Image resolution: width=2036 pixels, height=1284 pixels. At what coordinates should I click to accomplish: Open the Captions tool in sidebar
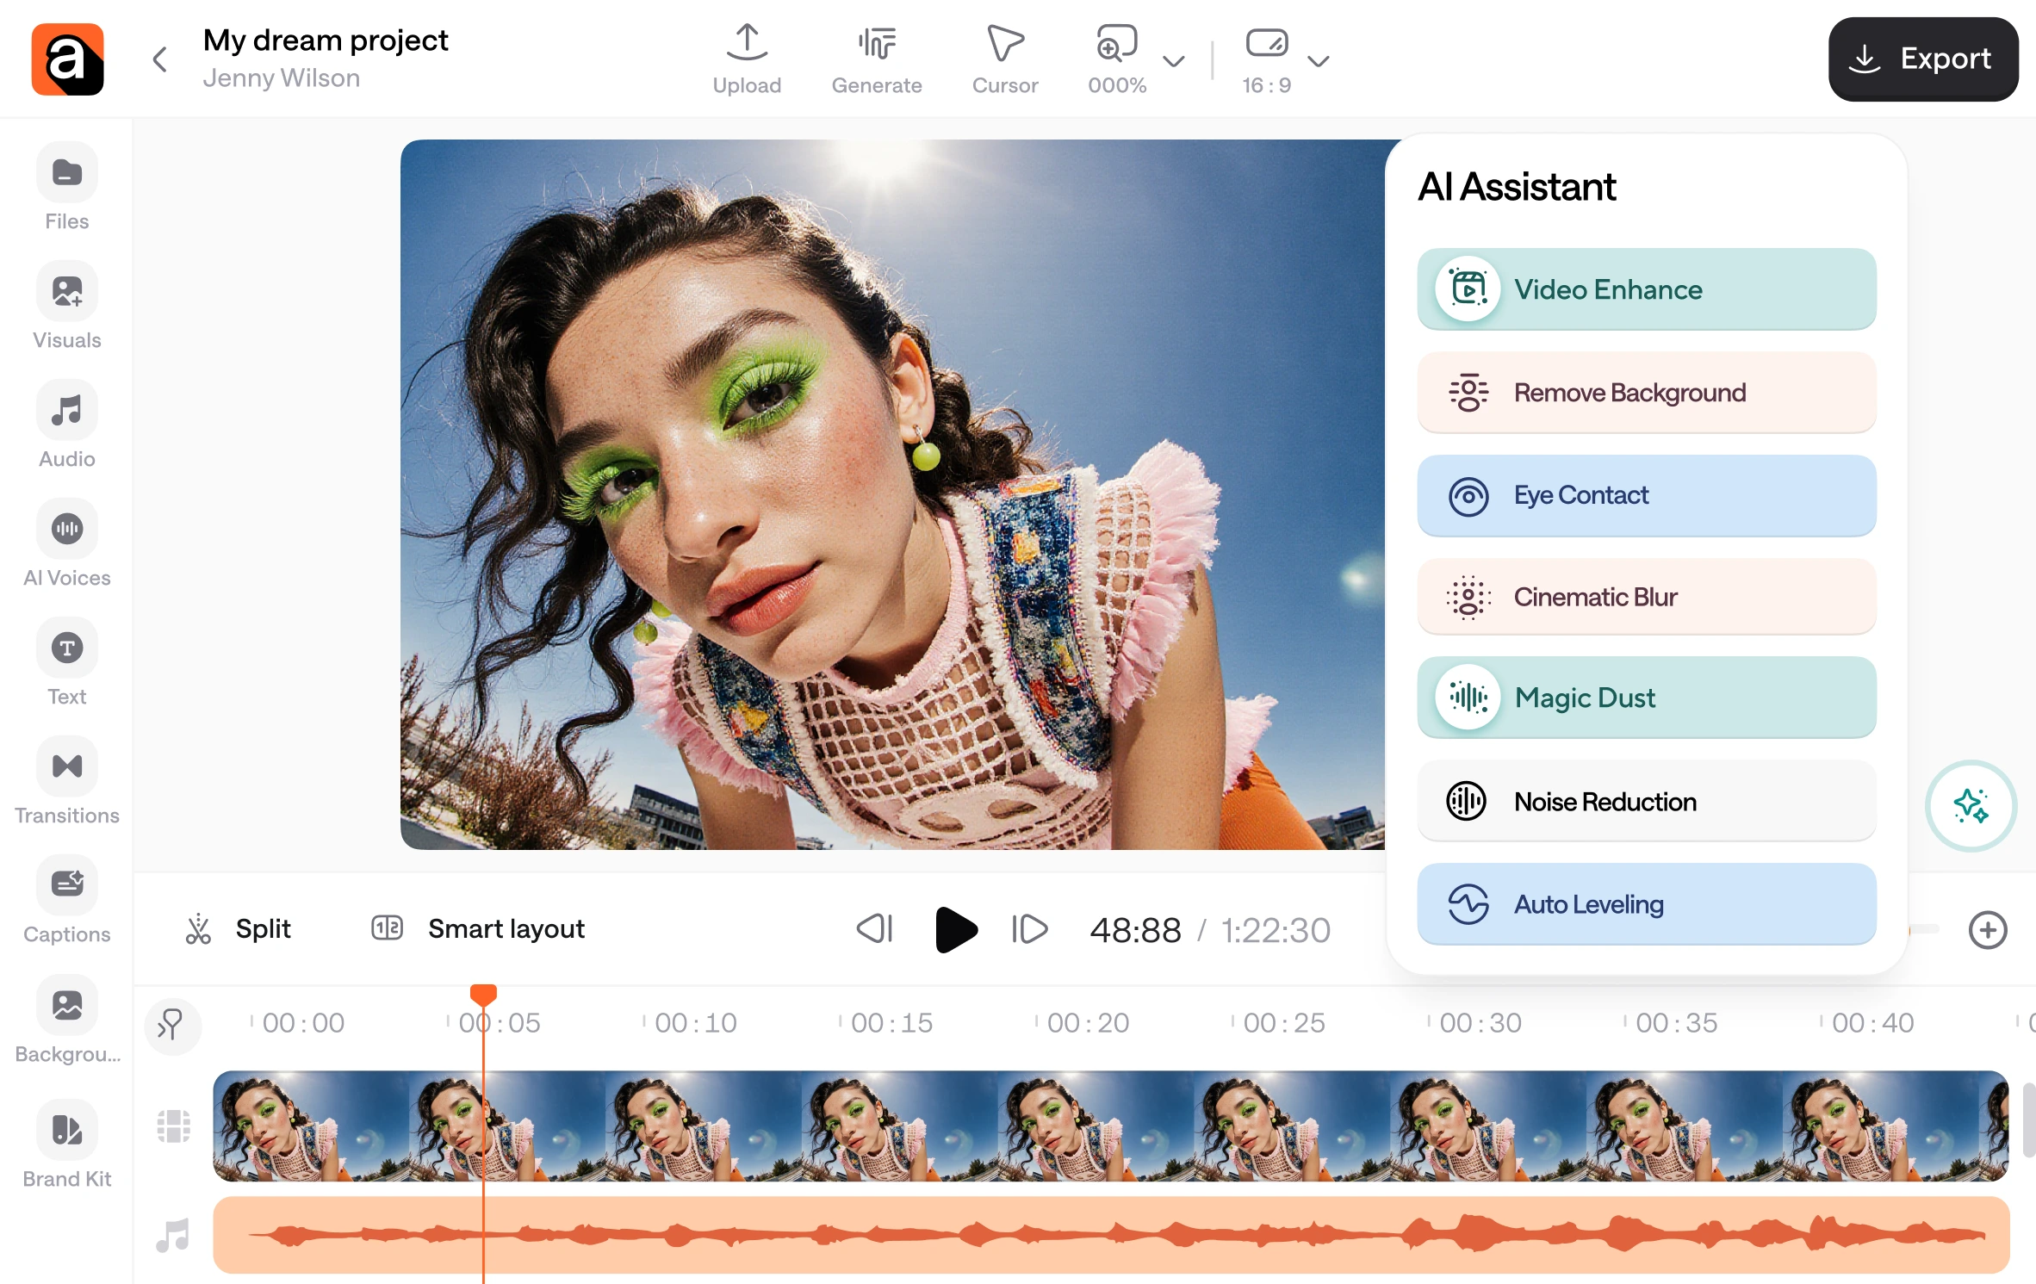point(66,884)
